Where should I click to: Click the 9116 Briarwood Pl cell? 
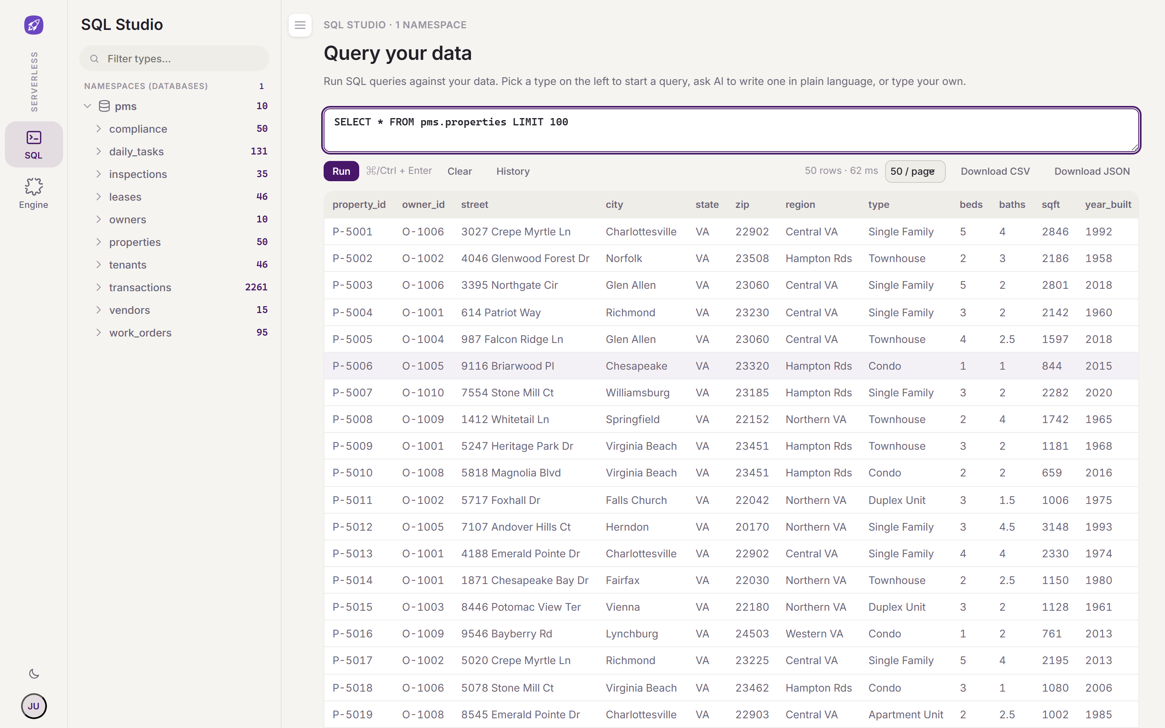tap(507, 366)
